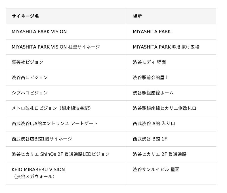This screenshot has height=193, width=227.
Task: Click the 西武渋谷 B館 1F cell
Action: click(150, 139)
